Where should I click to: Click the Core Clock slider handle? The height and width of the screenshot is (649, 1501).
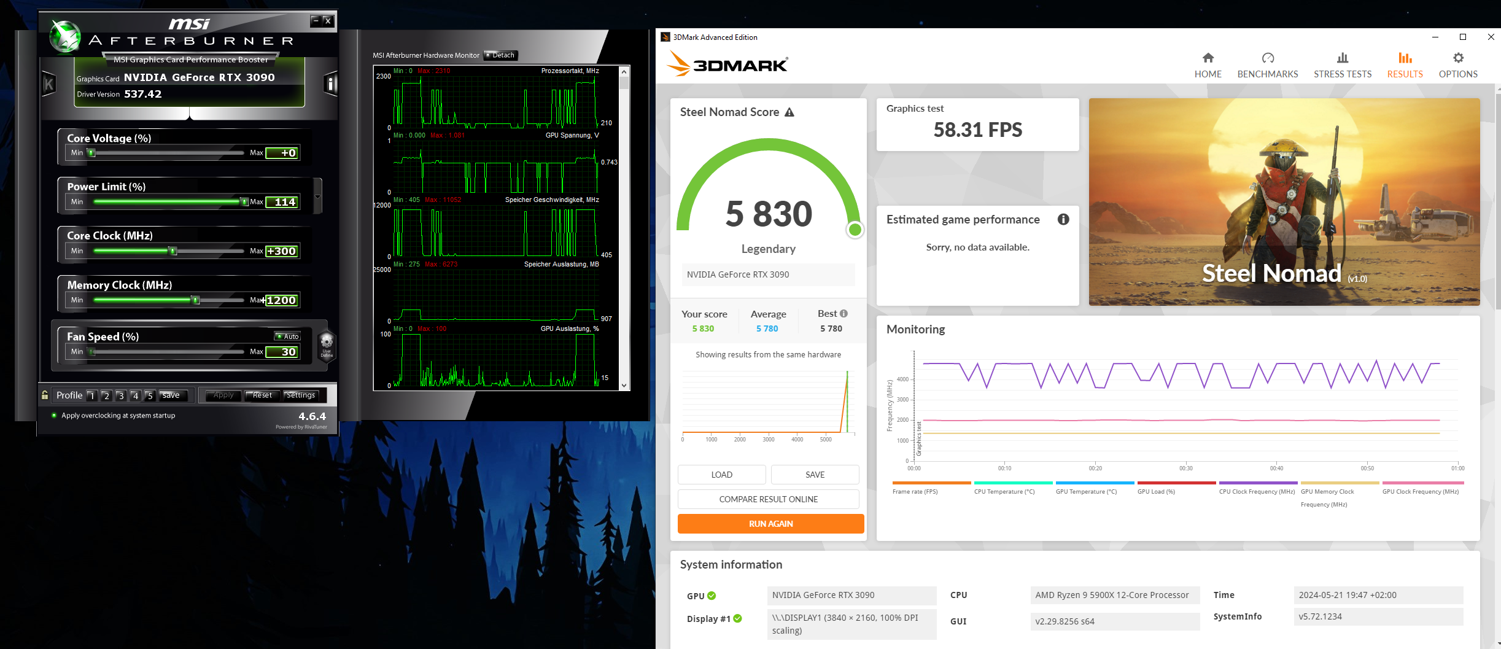coord(173,251)
